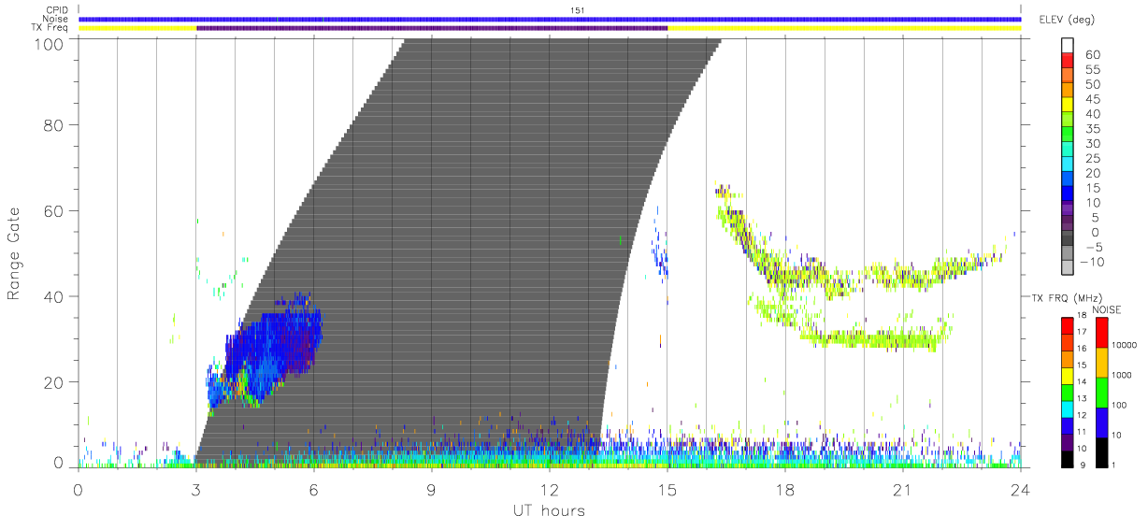Viewport: 1148px width, 530px height.
Task: Click x-axis tick label '18'
Action: [785, 489]
